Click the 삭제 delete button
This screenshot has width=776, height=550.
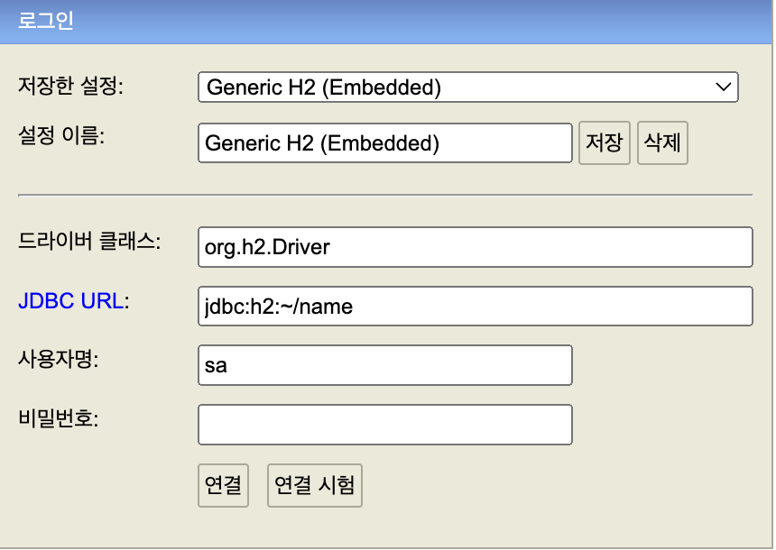(x=662, y=143)
